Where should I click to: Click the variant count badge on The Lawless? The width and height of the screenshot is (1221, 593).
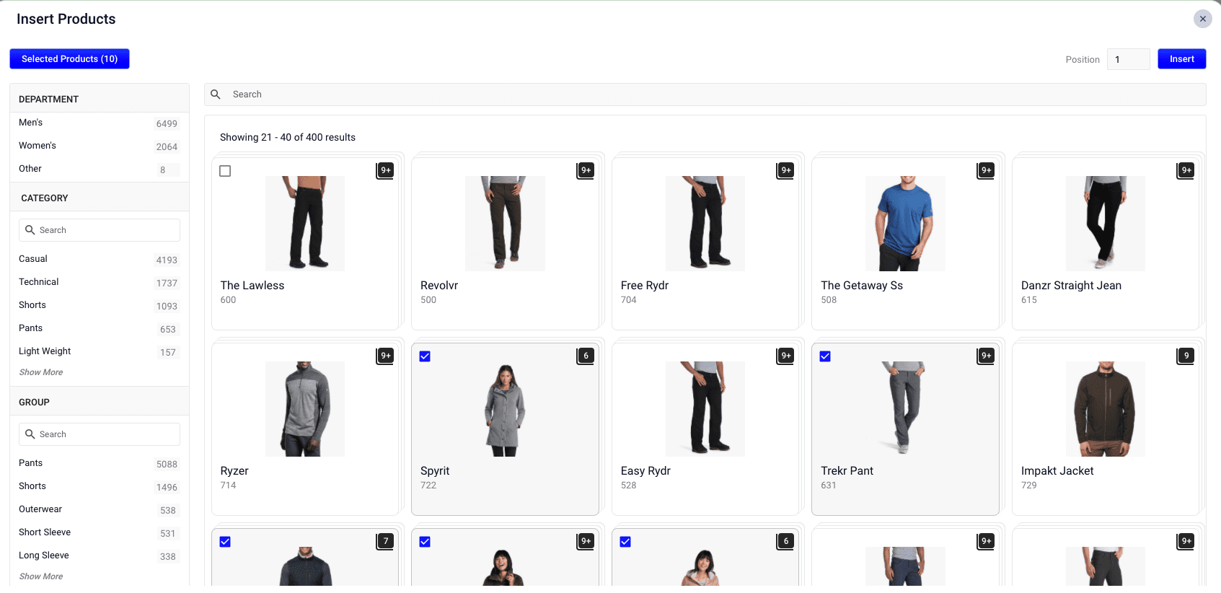click(x=386, y=170)
